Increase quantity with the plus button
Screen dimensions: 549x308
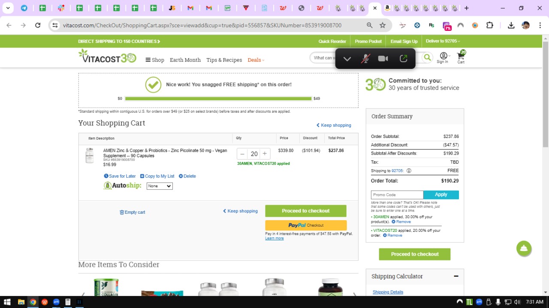pos(265,154)
